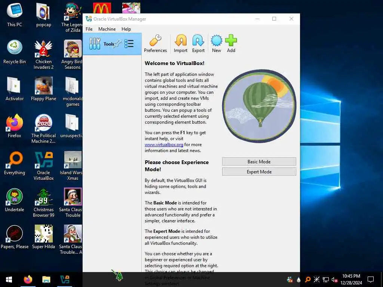
Task: Follow the www.virtualbox.org link
Action: tap(164, 145)
